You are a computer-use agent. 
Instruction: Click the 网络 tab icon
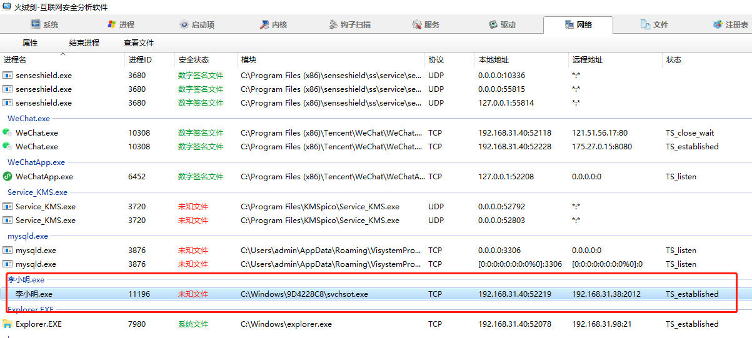click(569, 24)
